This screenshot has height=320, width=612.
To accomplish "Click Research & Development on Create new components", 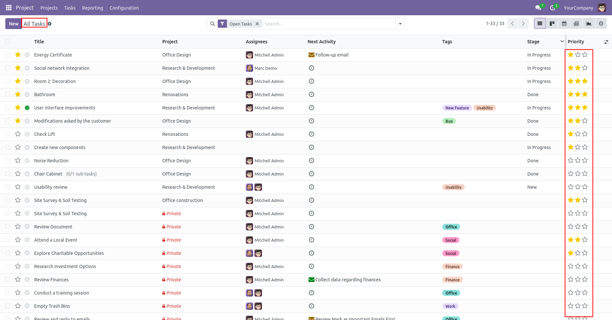I will (x=189, y=147).
